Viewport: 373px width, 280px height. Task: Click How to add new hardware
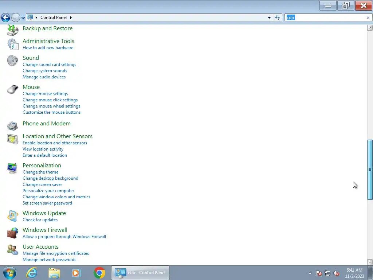coord(48,48)
